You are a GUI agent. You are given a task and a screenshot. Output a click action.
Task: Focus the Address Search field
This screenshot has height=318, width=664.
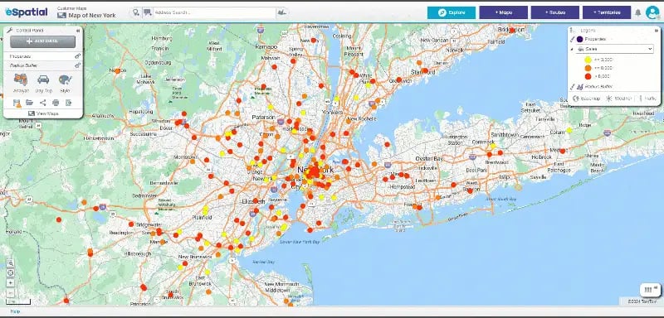214,12
